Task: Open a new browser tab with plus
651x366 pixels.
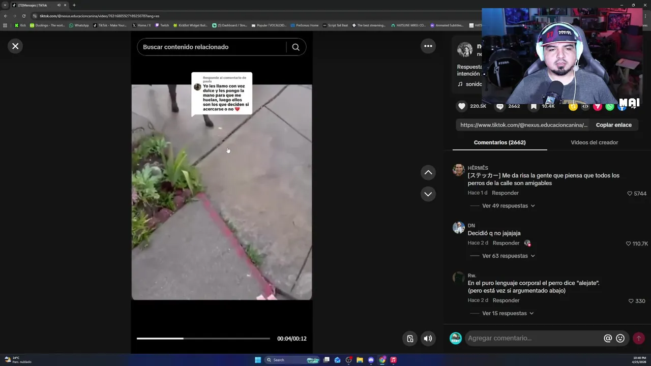Action: pos(74,5)
